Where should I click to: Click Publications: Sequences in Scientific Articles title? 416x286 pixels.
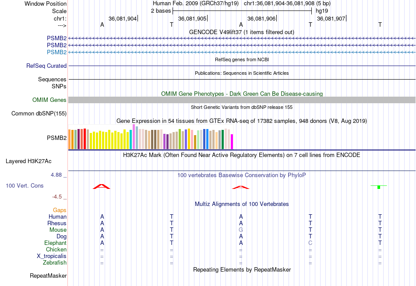coord(242,73)
